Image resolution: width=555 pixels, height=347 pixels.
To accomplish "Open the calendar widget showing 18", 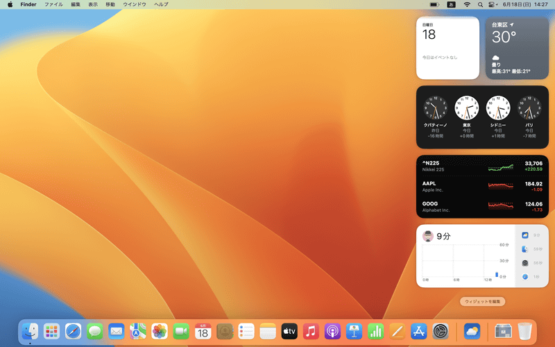I will click(x=447, y=48).
